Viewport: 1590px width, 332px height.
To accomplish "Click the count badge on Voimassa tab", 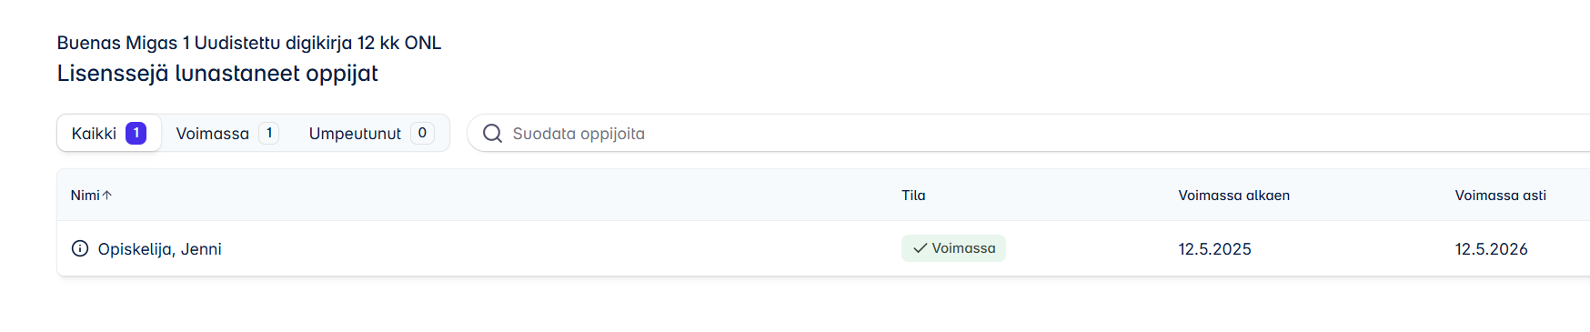I will (x=268, y=133).
